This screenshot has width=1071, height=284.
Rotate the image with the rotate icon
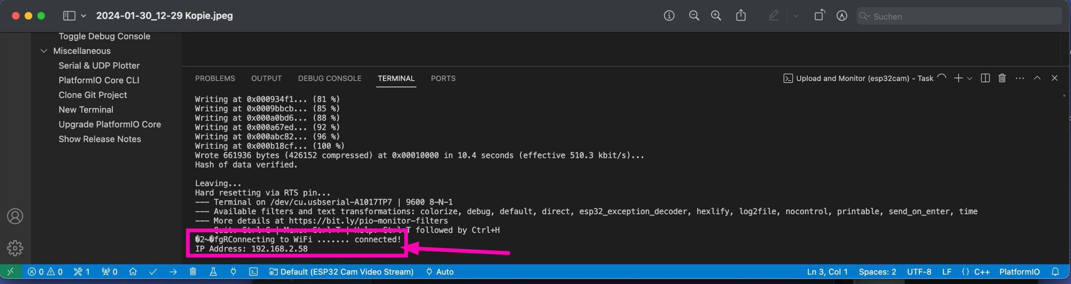pos(820,15)
